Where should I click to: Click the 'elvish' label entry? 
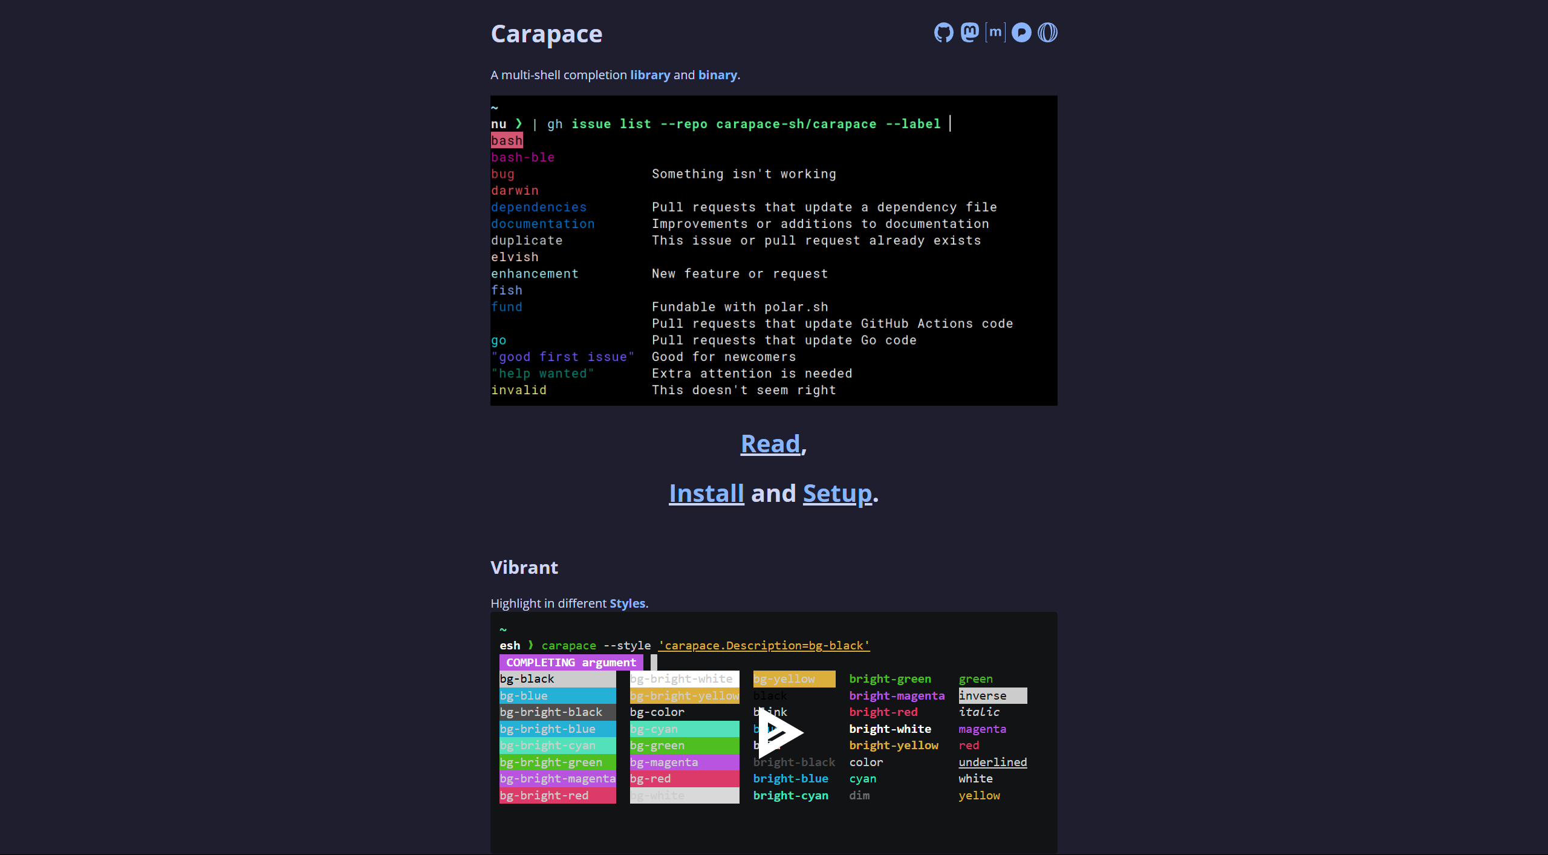tap(515, 257)
